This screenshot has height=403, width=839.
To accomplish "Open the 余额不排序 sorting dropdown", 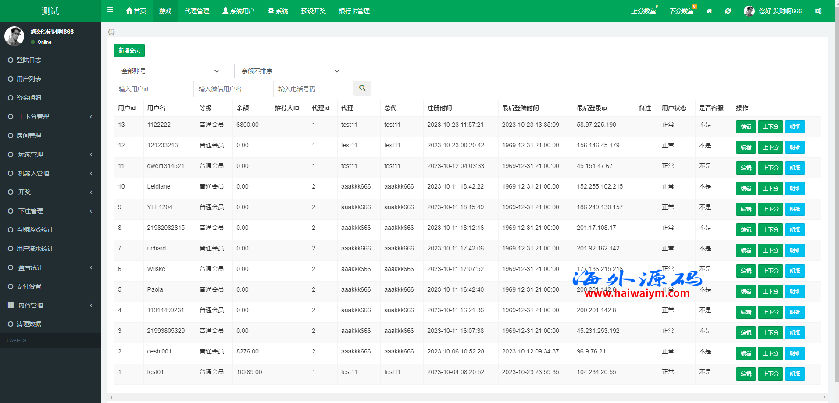I will pos(287,71).
